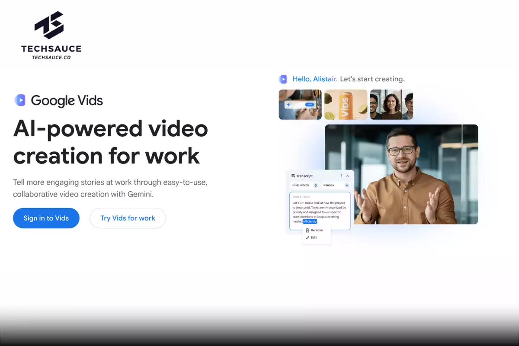Click inside the transcript text box

320,211
